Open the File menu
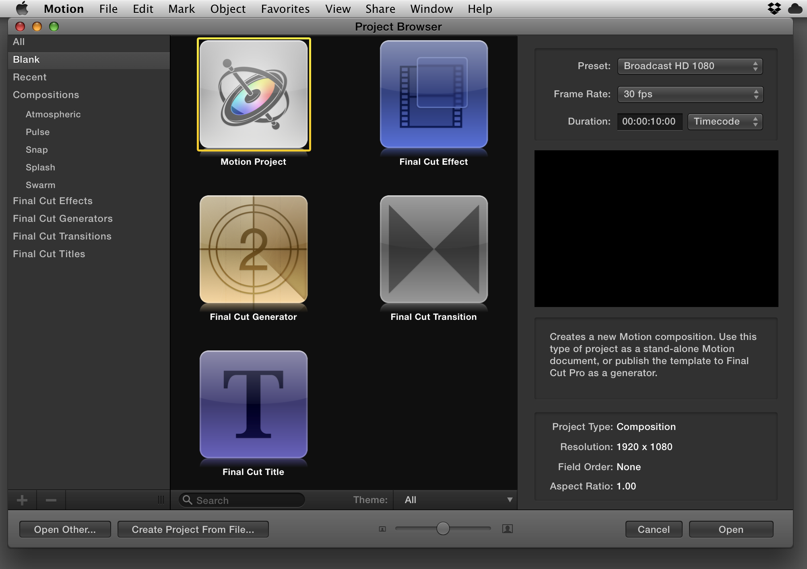 point(108,8)
